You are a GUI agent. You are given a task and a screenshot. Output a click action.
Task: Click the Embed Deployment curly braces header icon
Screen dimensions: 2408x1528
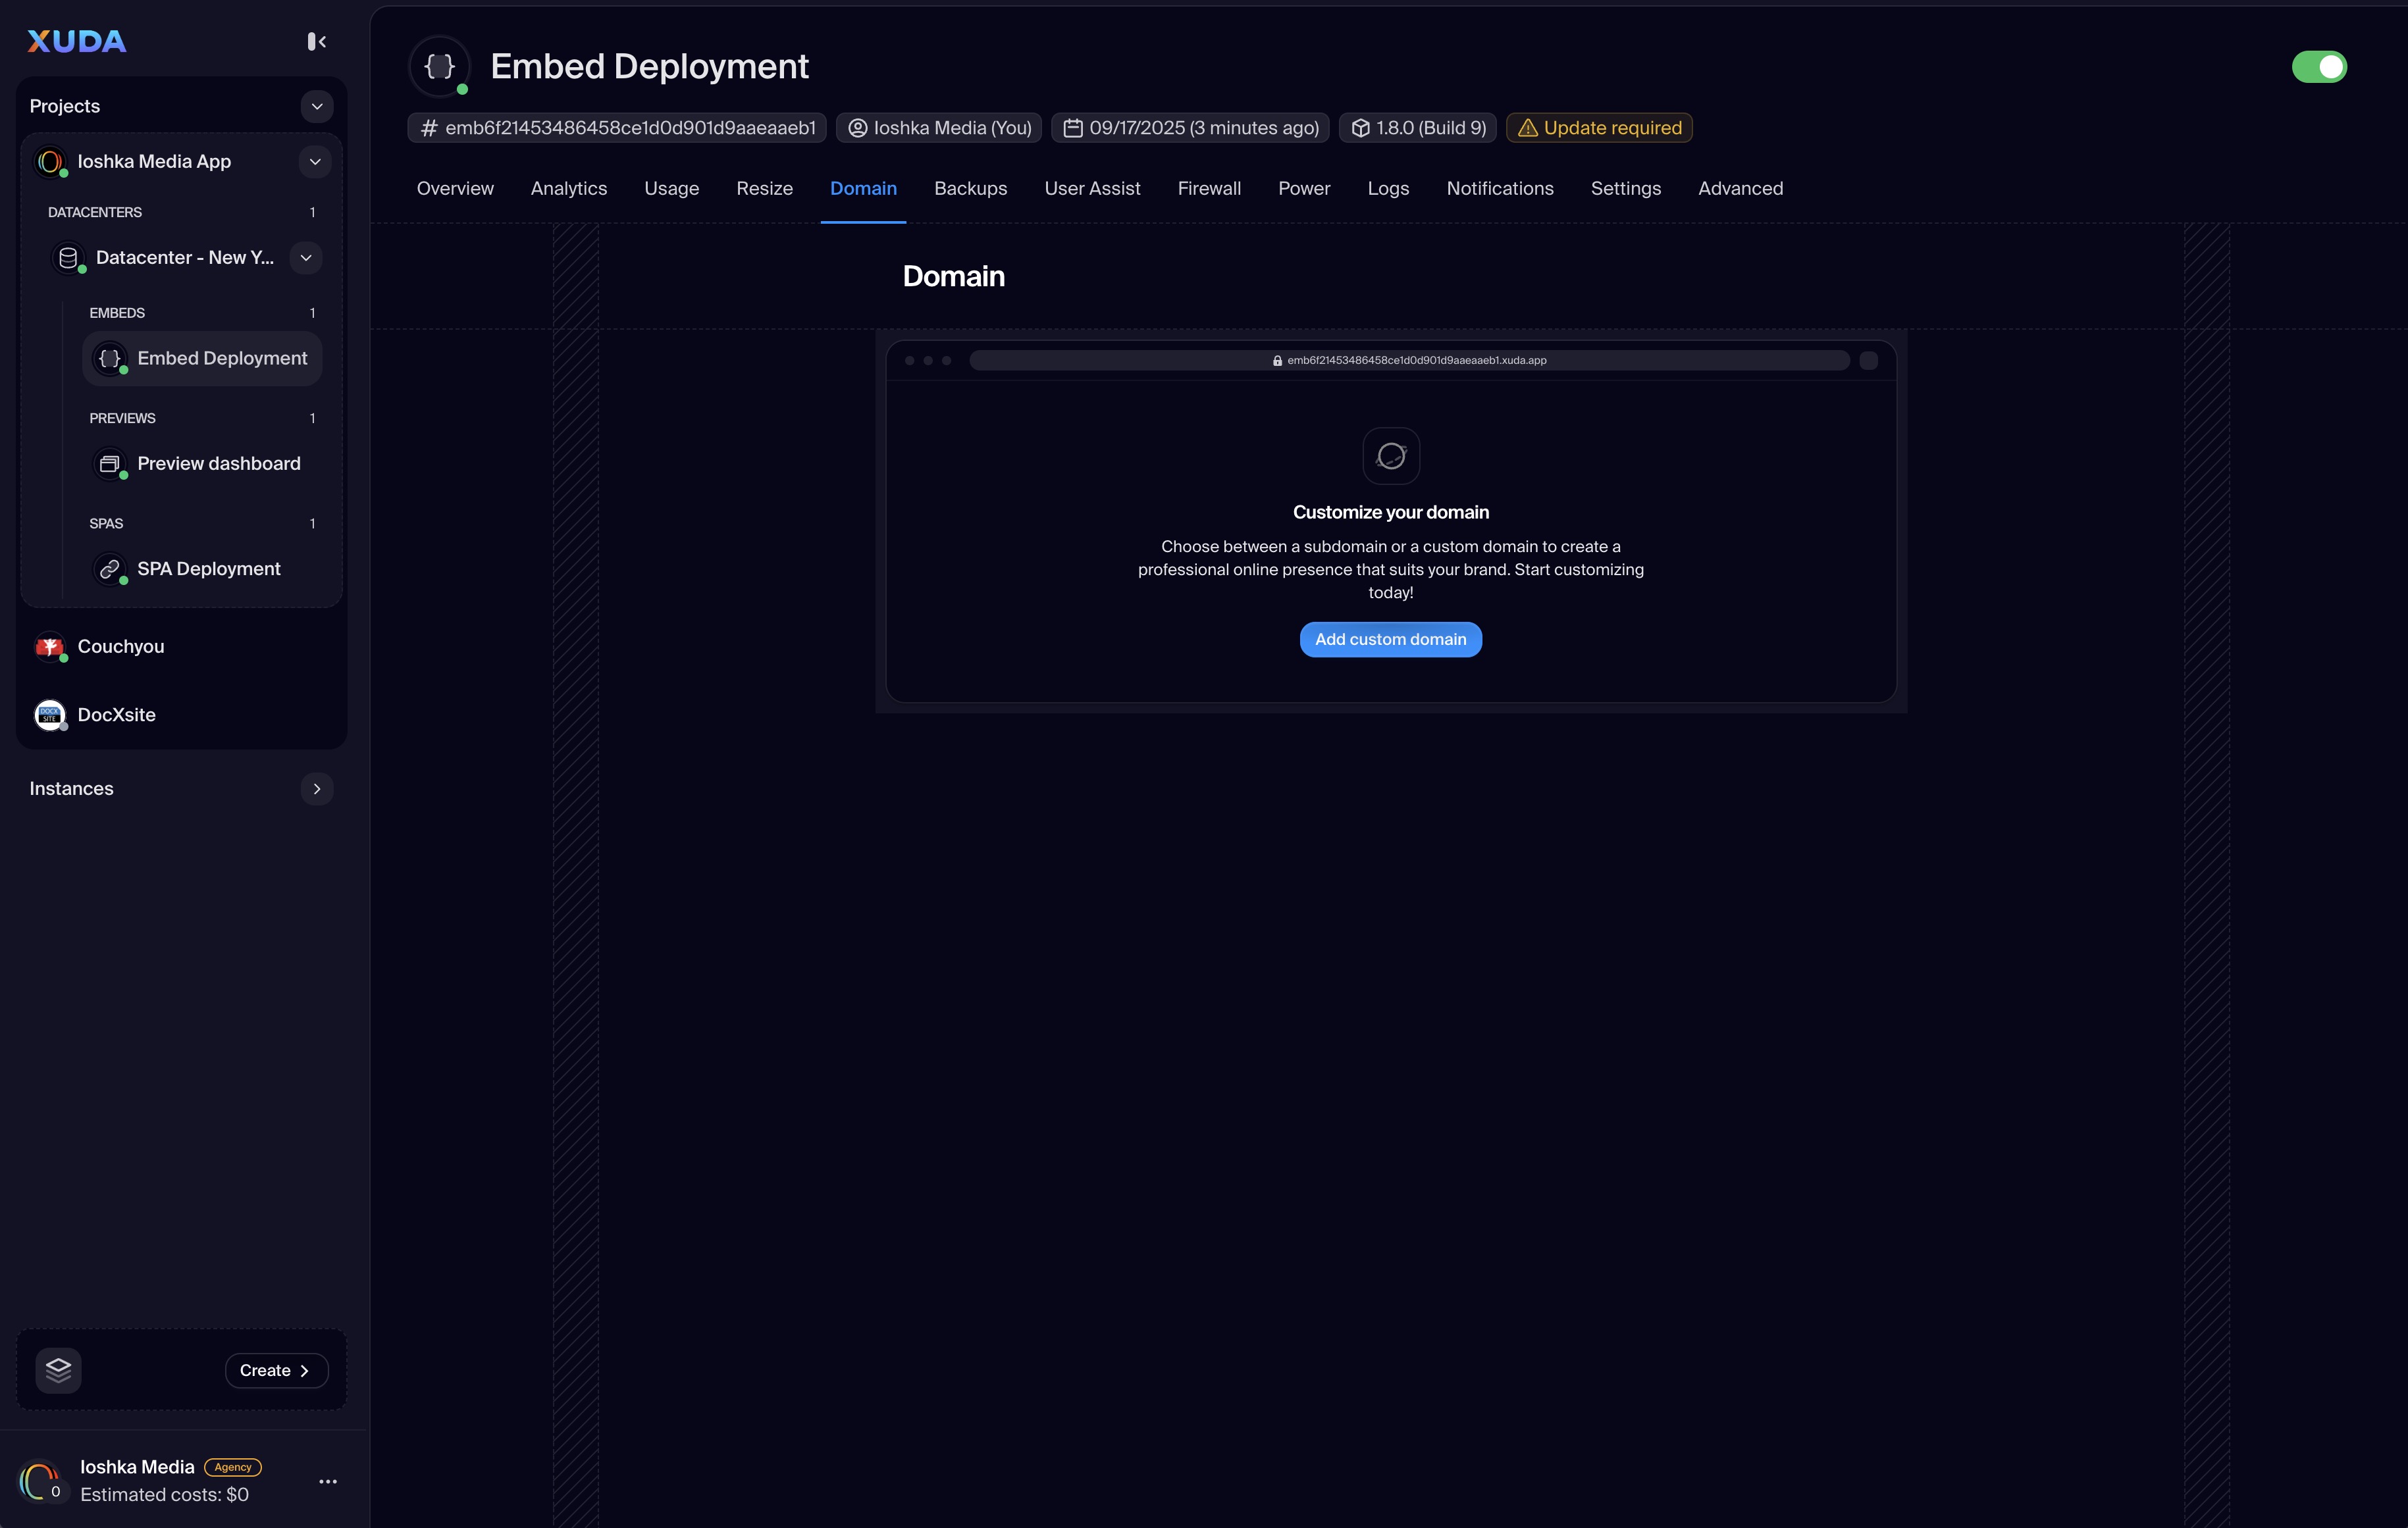point(440,66)
